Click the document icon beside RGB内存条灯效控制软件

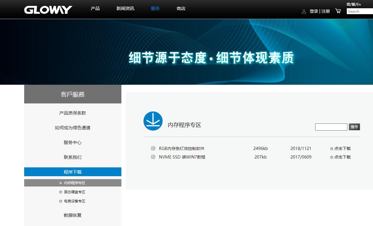[x=153, y=149]
